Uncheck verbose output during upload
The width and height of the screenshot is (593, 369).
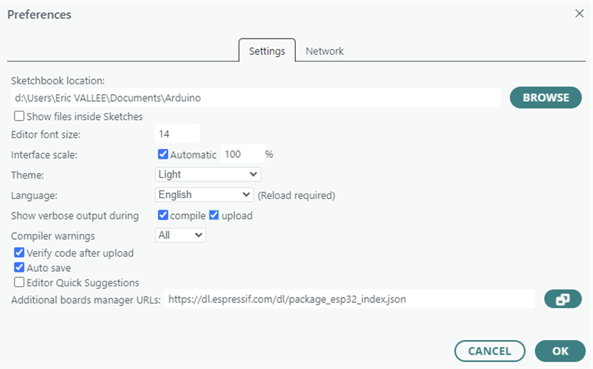click(214, 216)
